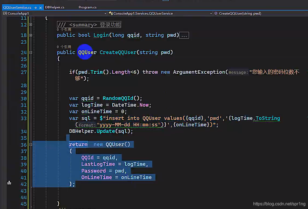Click the class icon beside ConsoleApp1.Services.QQUserService
The width and height of the screenshot is (308, 209).
[111, 13]
